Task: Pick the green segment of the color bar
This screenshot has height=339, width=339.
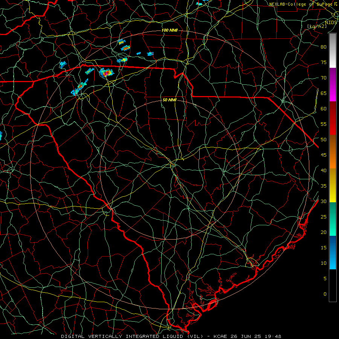Action: (333, 219)
